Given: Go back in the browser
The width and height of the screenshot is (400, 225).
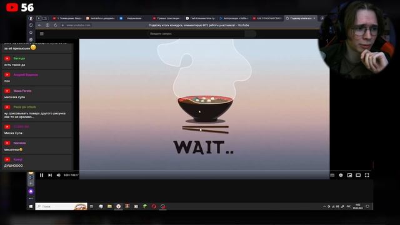Looking at the screenshot, I should (x=39, y=25).
